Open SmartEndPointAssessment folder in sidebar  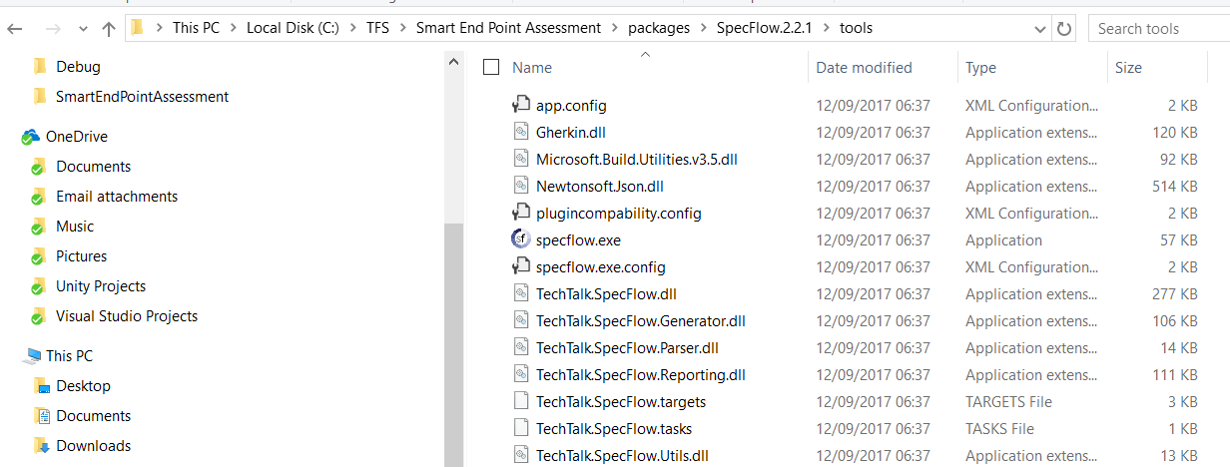(142, 97)
